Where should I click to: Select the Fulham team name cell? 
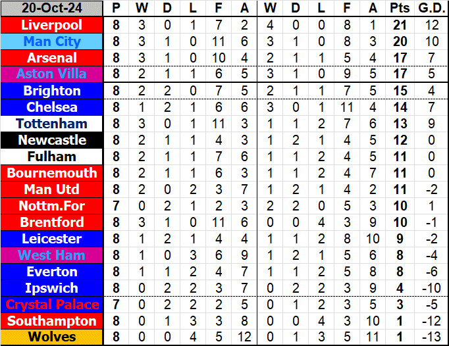coord(52,157)
